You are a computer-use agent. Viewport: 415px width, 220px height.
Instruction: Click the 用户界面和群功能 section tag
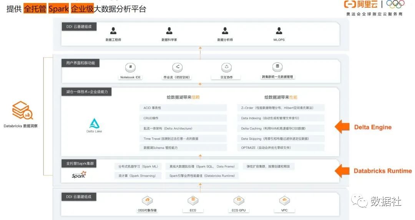80,63
